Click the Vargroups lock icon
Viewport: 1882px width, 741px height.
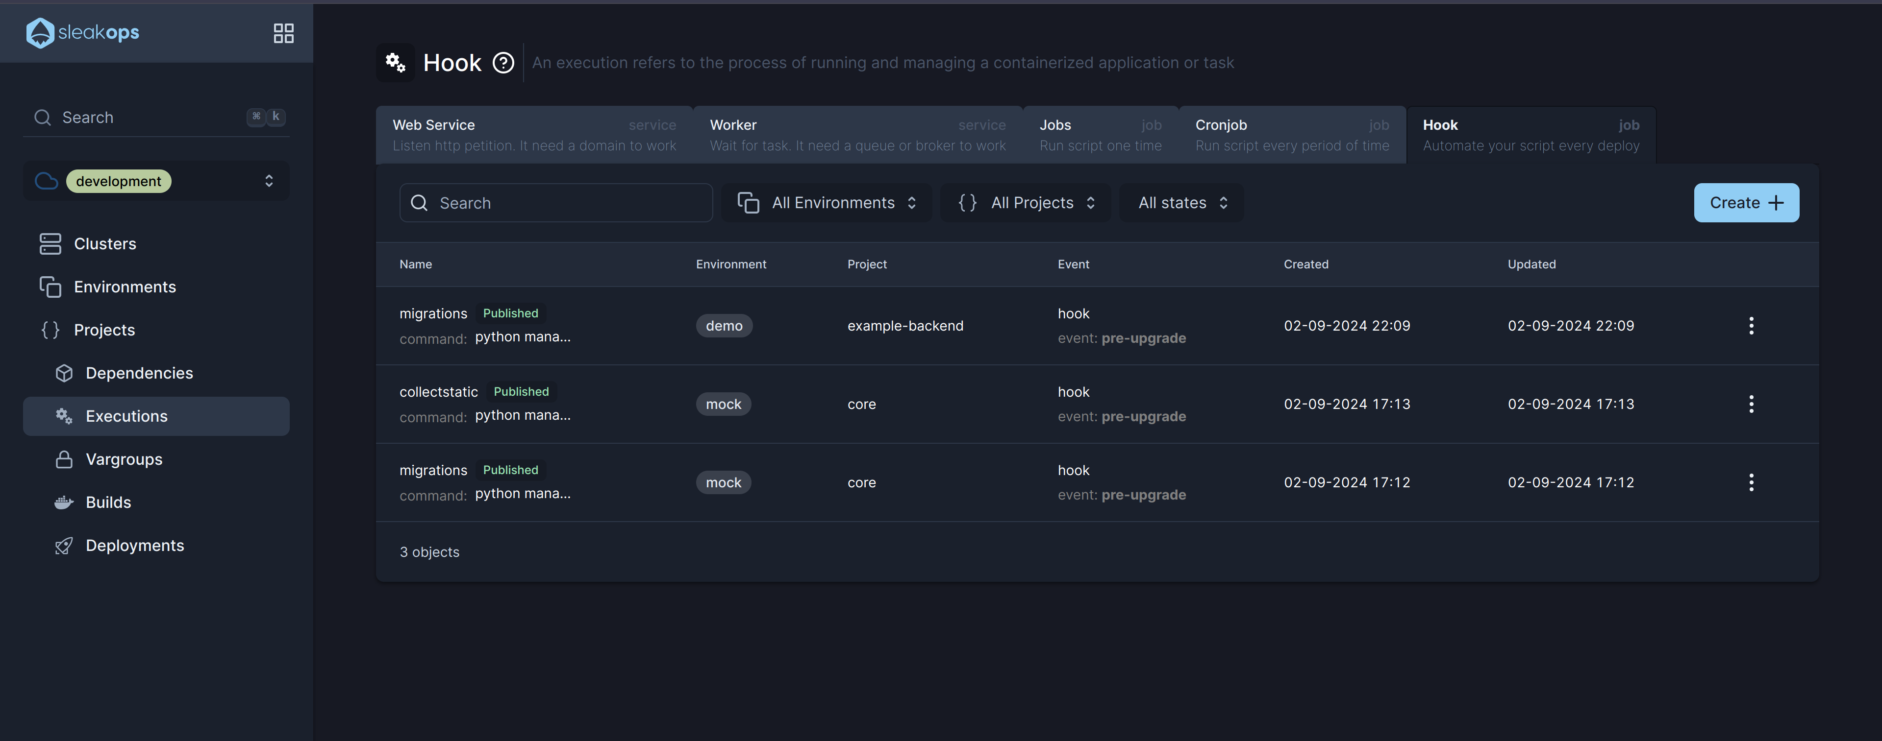(64, 459)
